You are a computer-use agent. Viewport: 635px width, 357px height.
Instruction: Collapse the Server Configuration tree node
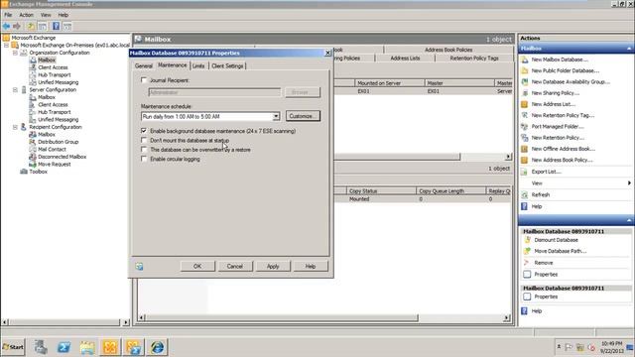16,90
